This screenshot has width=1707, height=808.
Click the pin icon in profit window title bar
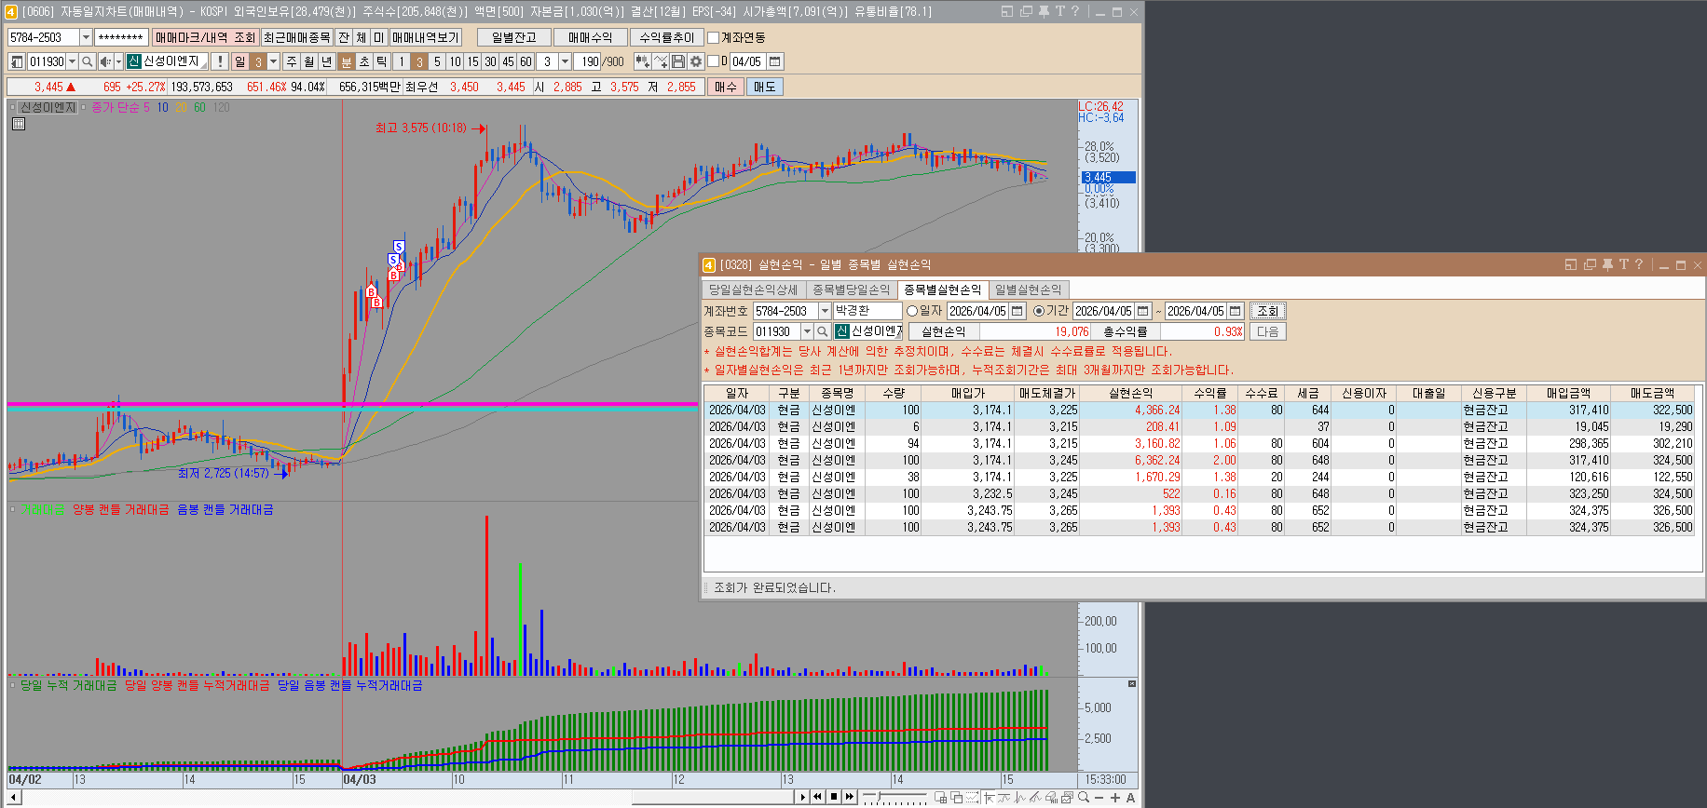point(1607,264)
